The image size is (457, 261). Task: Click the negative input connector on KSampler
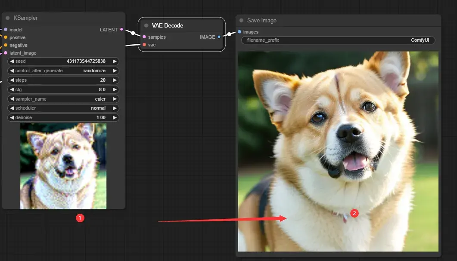pyautogui.click(x=6, y=45)
